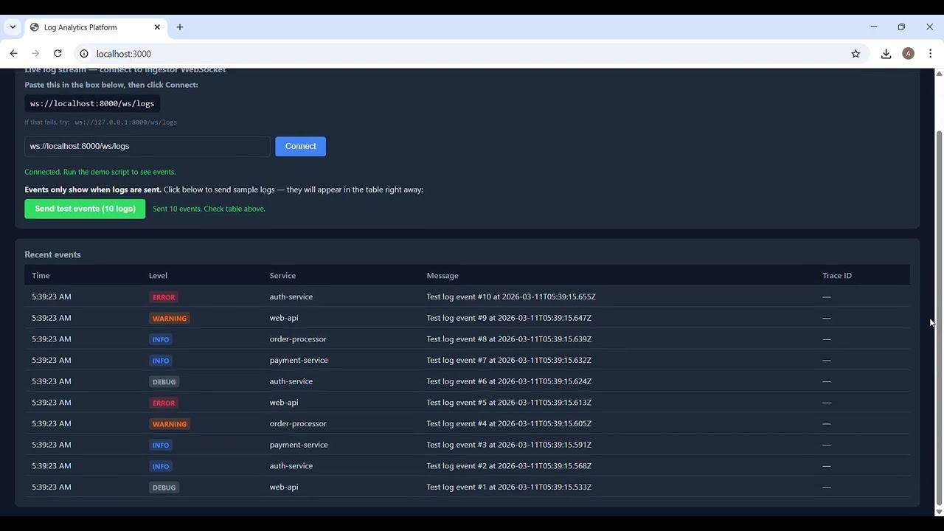Image resolution: width=944 pixels, height=531 pixels.
Task: Click the Trace ID column header
Action: click(x=837, y=276)
